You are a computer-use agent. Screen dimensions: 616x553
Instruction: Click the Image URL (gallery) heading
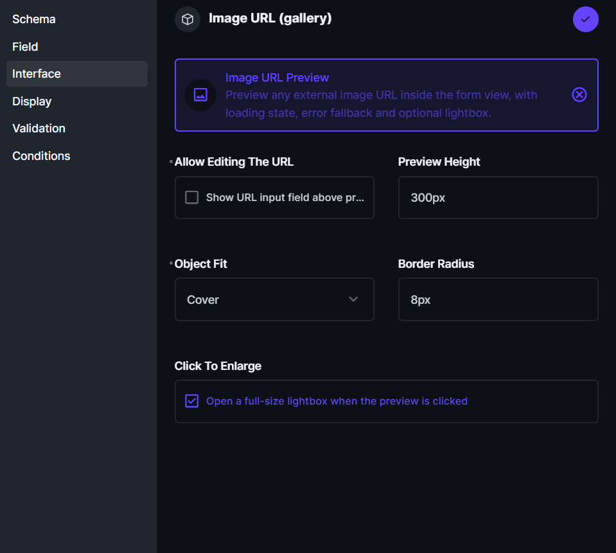270,18
